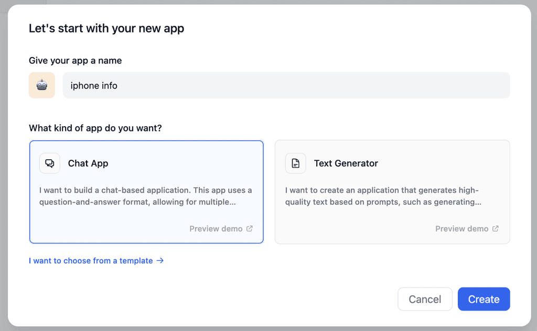
Task: Cancel the new app dialog
Action: coord(425,299)
